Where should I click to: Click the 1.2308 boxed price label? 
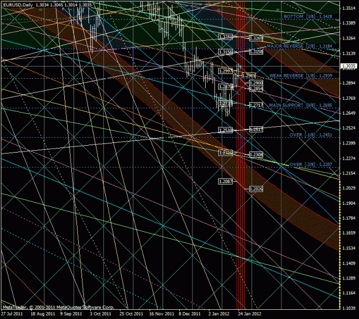pos(256,154)
